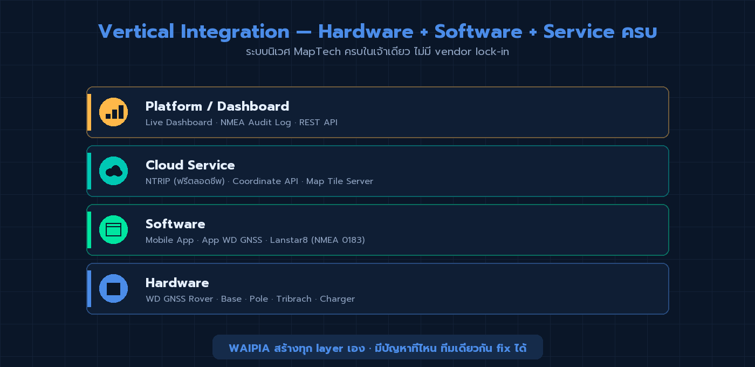Click the line 'NTRIP (ฟรีตลอดชีพ) · Coordinate API · Map Tile Server'
755x367 pixels.
[x=259, y=181]
